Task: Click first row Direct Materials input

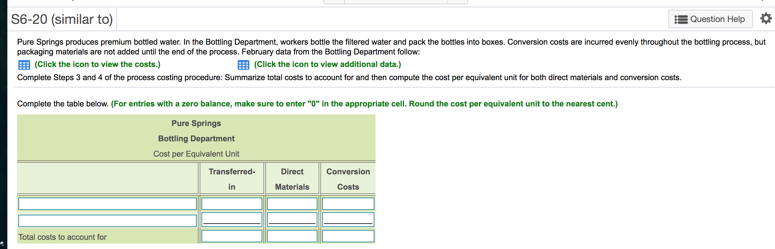Action: pos(292,204)
